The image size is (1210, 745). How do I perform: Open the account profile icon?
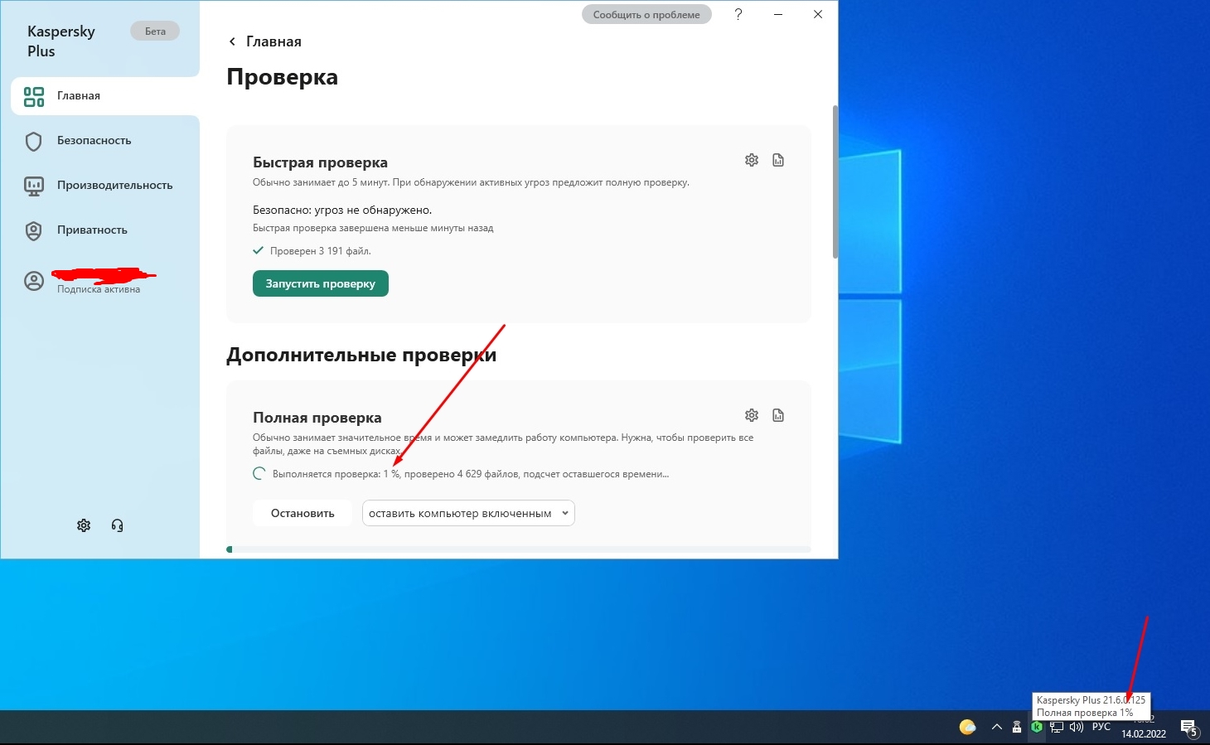(34, 282)
